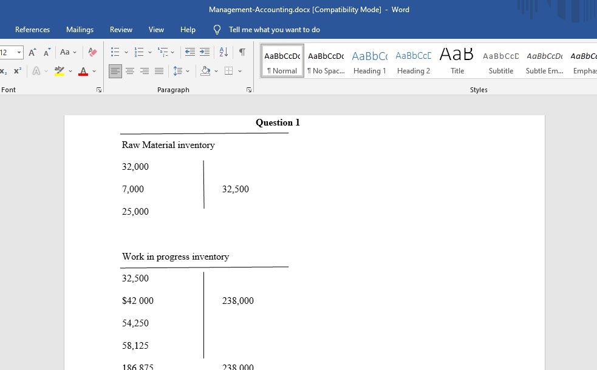The width and height of the screenshot is (597, 370).
Task: Open the Font dialog launcher
Action: pyautogui.click(x=99, y=90)
